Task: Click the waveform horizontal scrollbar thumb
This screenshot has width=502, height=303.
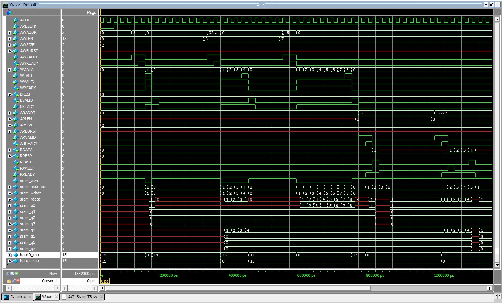Action: point(238,288)
